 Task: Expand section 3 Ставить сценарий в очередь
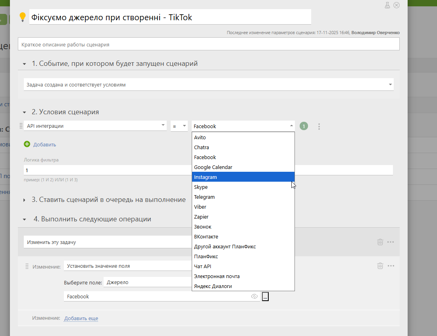tap(25, 200)
